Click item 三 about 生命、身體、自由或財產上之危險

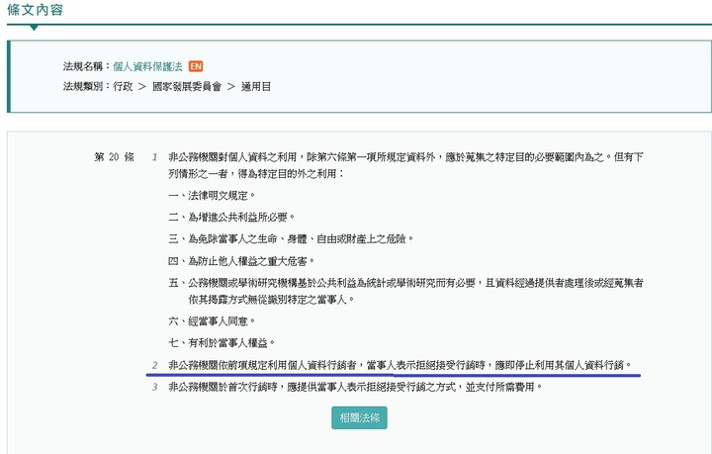point(291,238)
